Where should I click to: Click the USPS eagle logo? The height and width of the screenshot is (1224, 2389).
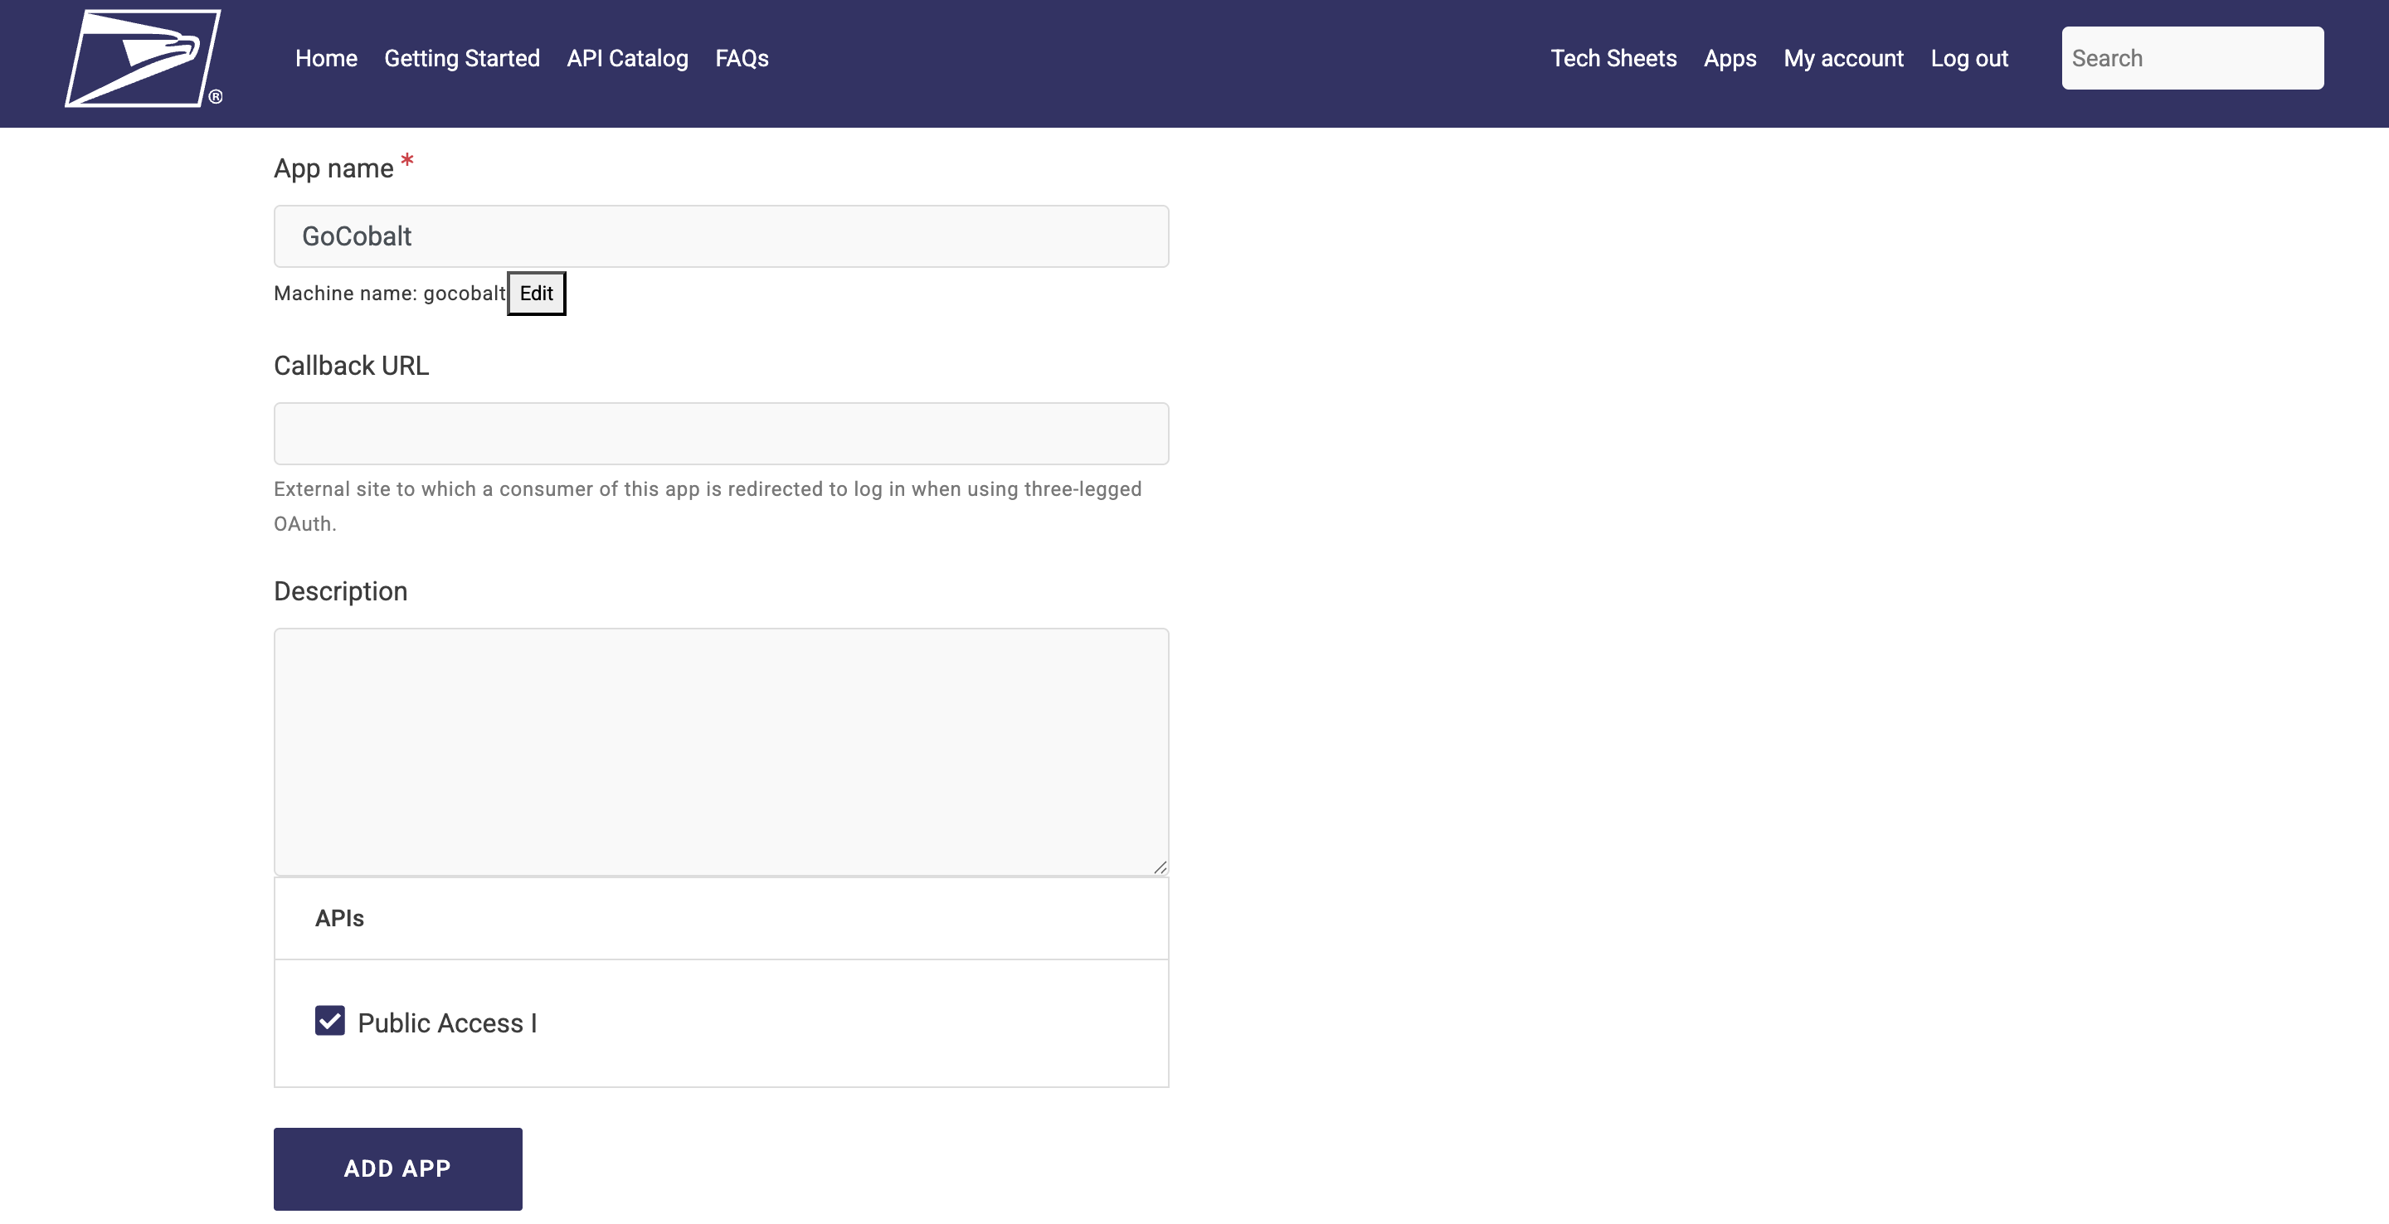point(143,57)
